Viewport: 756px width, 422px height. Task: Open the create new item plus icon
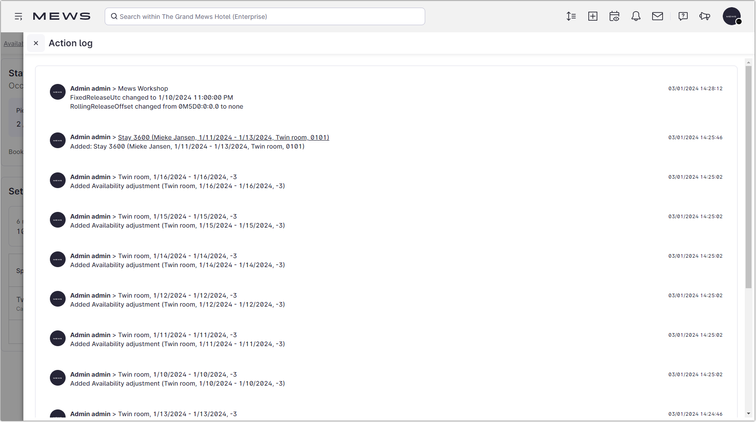(593, 16)
